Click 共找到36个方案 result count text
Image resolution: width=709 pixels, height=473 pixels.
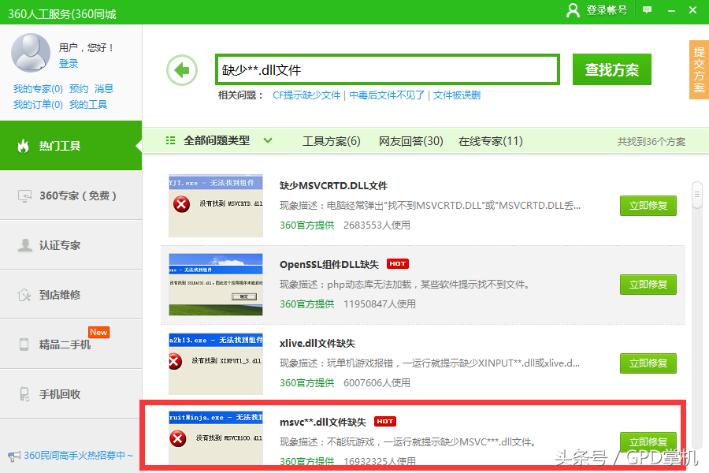[651, 142]
